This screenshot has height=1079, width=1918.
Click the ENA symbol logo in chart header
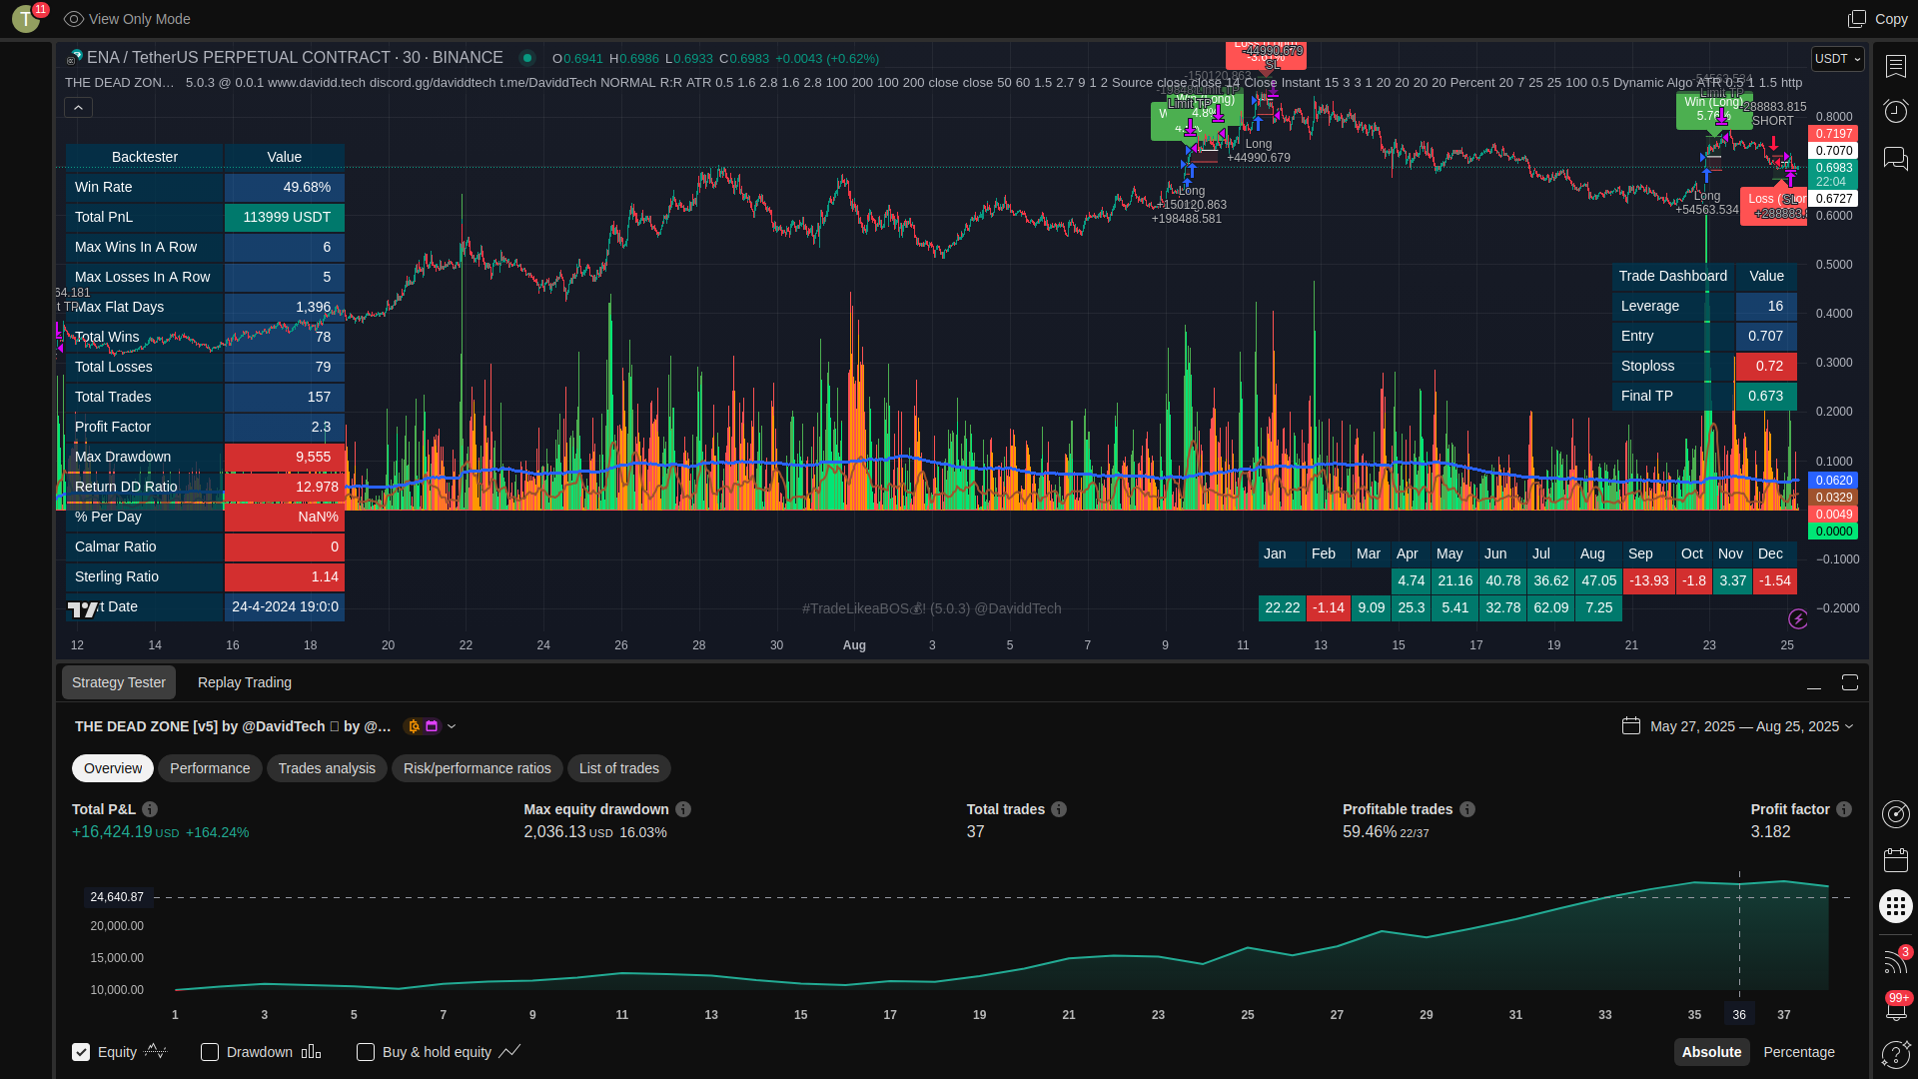point(75,58)
